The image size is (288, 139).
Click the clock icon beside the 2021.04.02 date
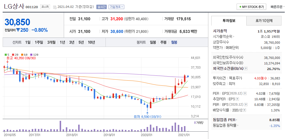(55, 7)
